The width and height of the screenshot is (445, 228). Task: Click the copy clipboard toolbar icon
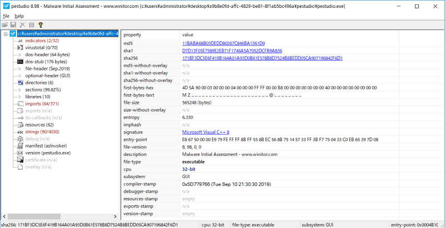point(31,25)
